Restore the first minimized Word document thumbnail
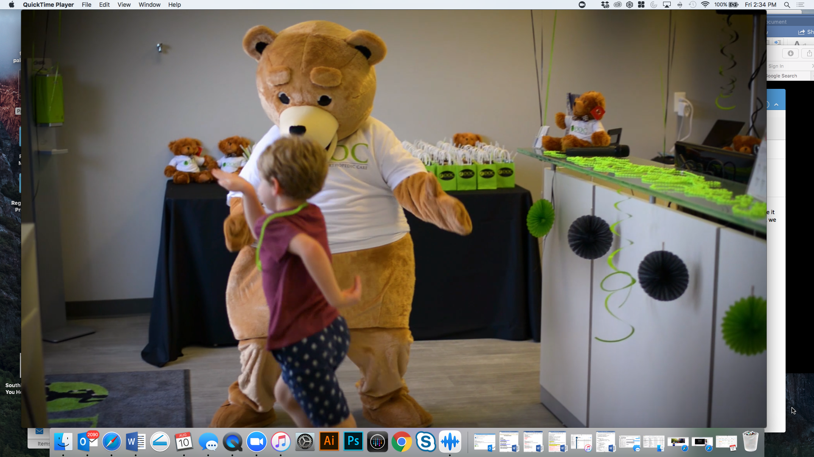 (x=509, y=442)
